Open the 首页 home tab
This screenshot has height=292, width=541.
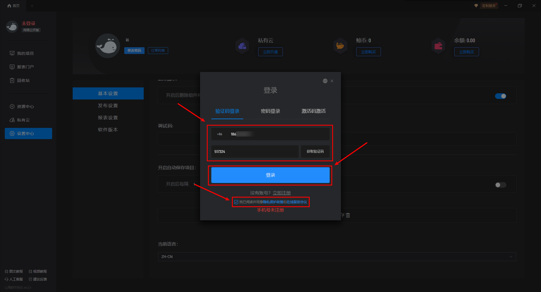pyautogui.click(x=14, y=6)
